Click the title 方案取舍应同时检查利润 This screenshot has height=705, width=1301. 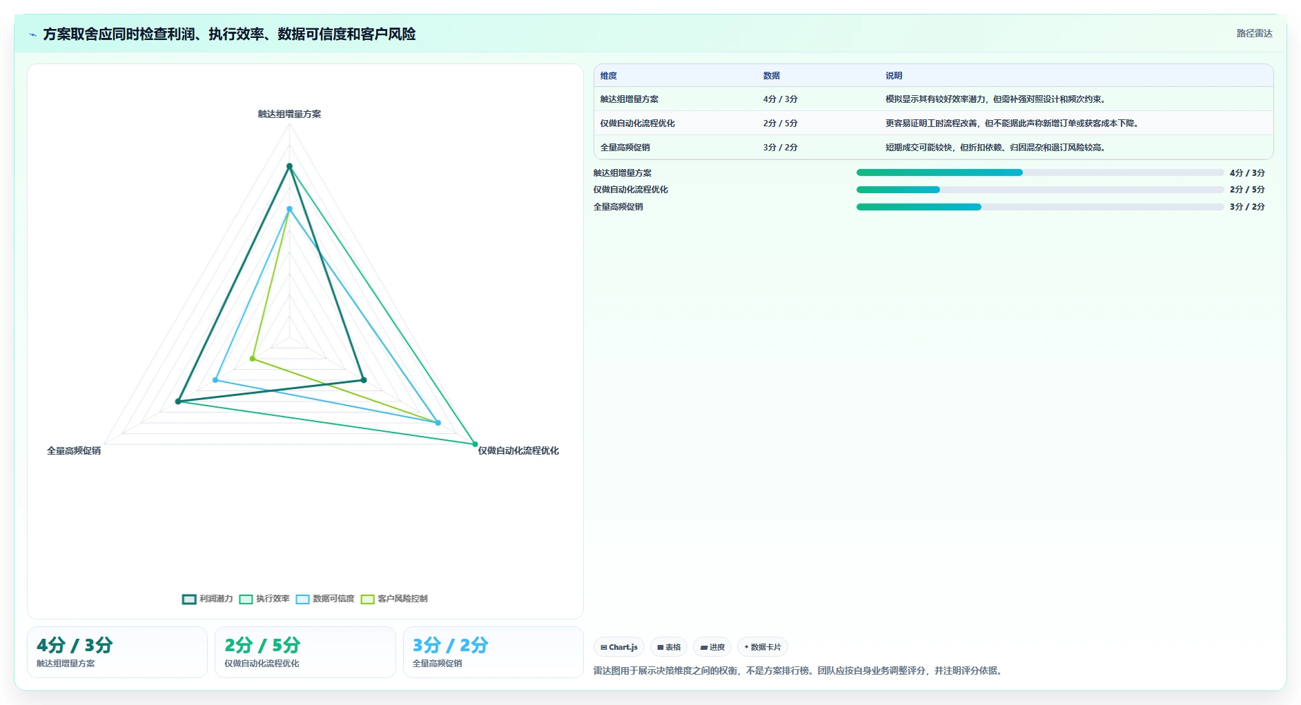tap(229, 34)
